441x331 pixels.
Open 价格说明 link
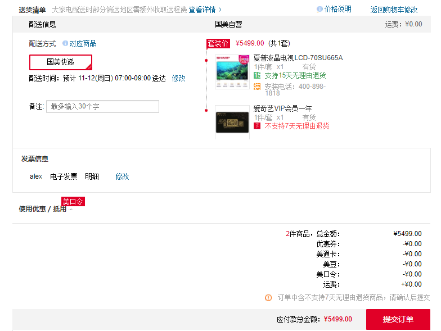point(337,9)
